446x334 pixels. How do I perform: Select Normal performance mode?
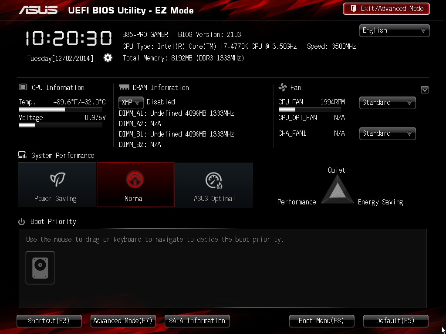(136, 184)
